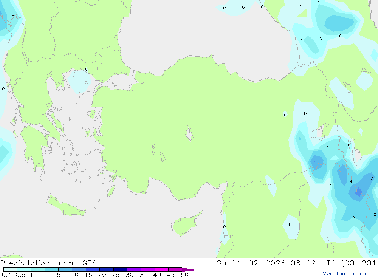Click the legend label '45'

click(x=171, y=275)
